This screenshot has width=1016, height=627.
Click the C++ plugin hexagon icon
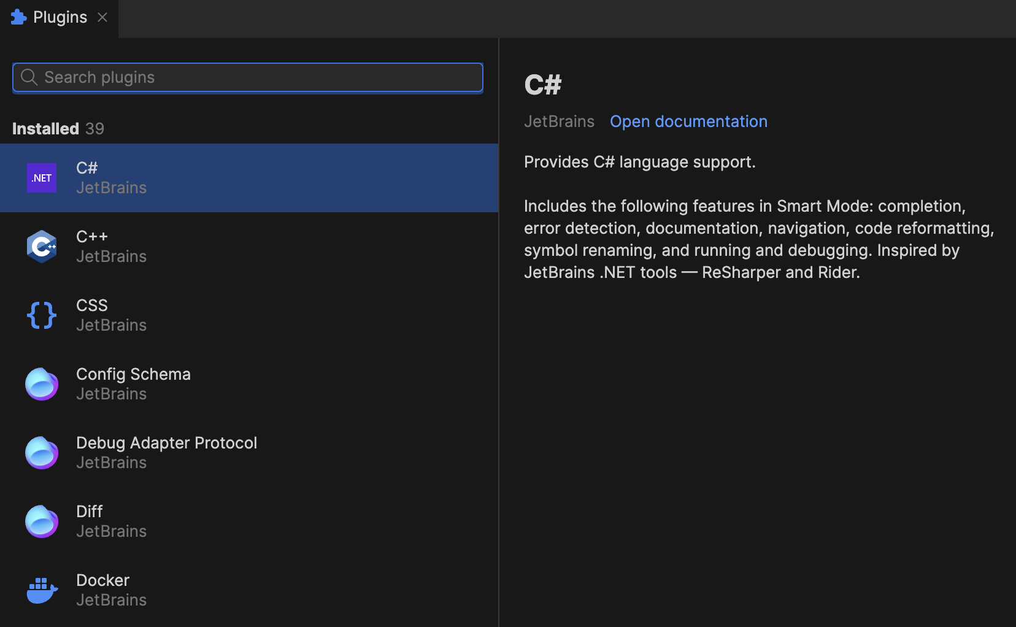[x=42, y=247]
